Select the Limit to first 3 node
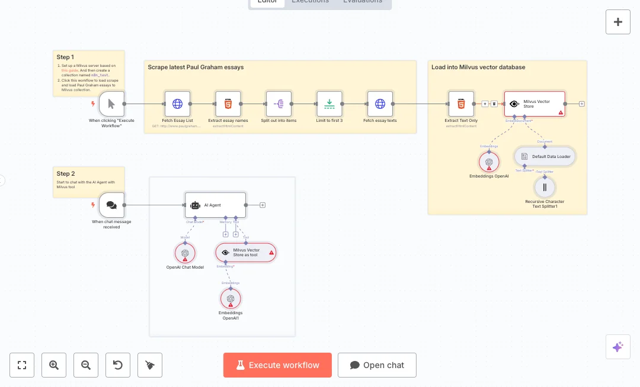 [x=329, y=104]
